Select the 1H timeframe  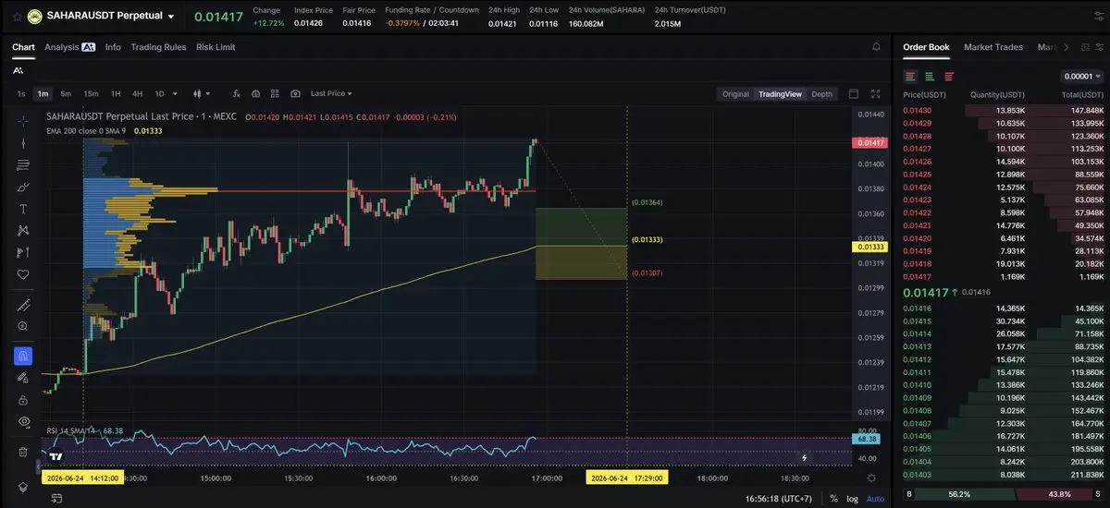click(x=116, y=93)
